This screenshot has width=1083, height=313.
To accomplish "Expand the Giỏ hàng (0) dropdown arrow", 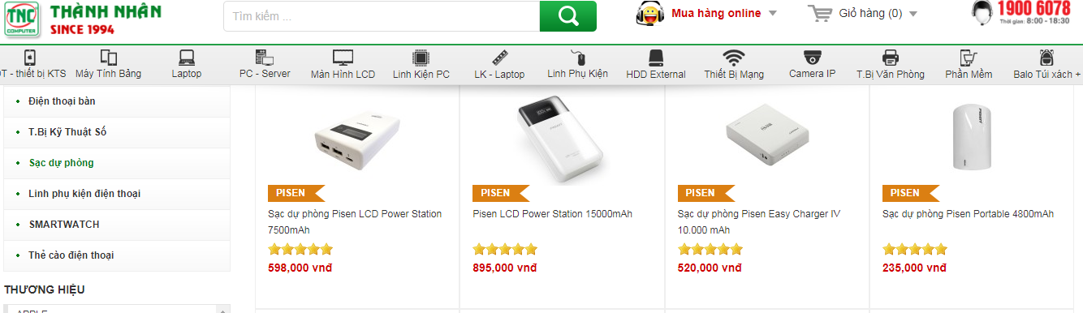I will [913, 14].
